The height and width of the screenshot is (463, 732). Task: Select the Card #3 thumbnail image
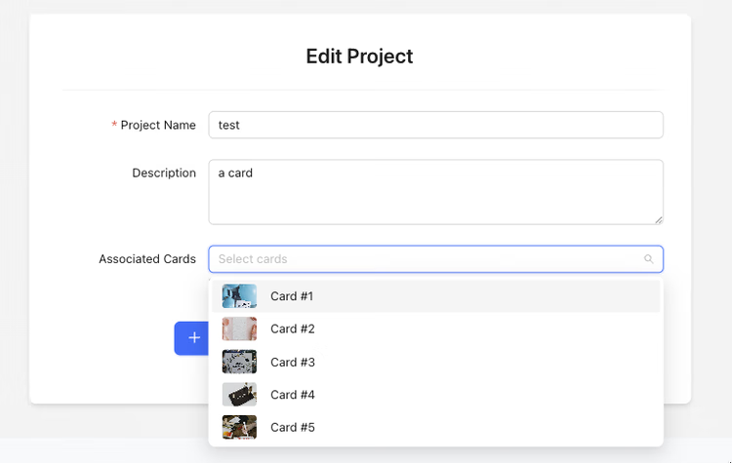239,362
